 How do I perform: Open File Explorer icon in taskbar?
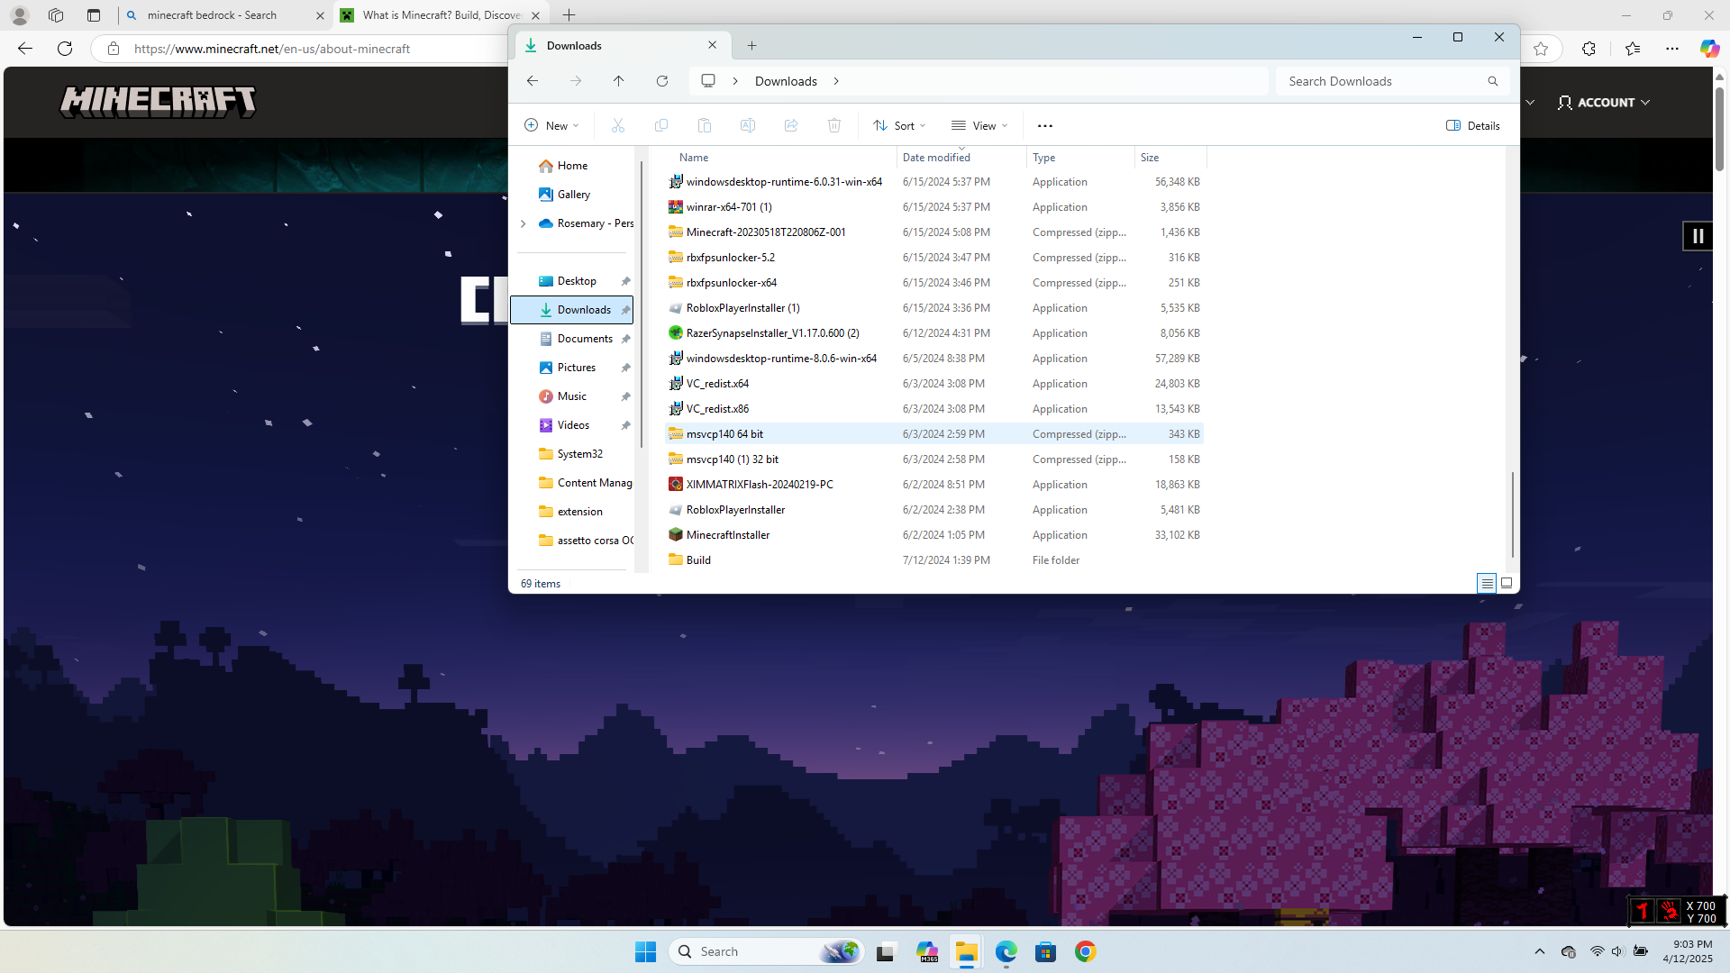(x=967, y=952)
